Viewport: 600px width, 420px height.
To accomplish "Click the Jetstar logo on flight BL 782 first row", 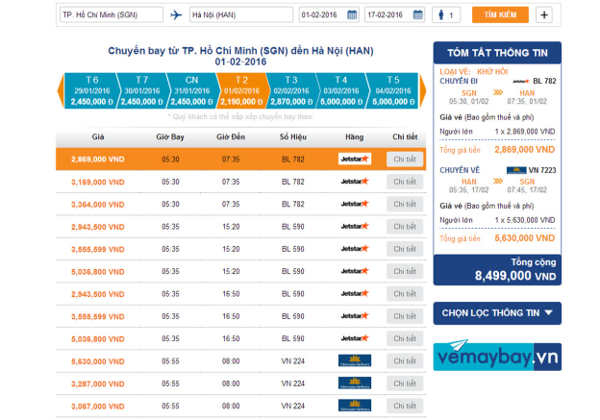I will [354, 159].
